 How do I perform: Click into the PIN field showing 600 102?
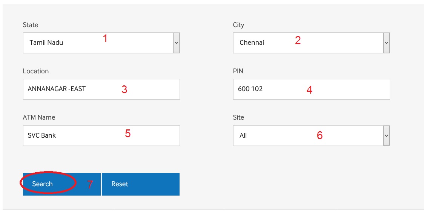[311, 89]
